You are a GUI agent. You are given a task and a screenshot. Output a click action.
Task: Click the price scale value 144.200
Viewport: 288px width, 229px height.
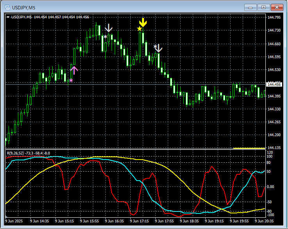click(274, 135)
